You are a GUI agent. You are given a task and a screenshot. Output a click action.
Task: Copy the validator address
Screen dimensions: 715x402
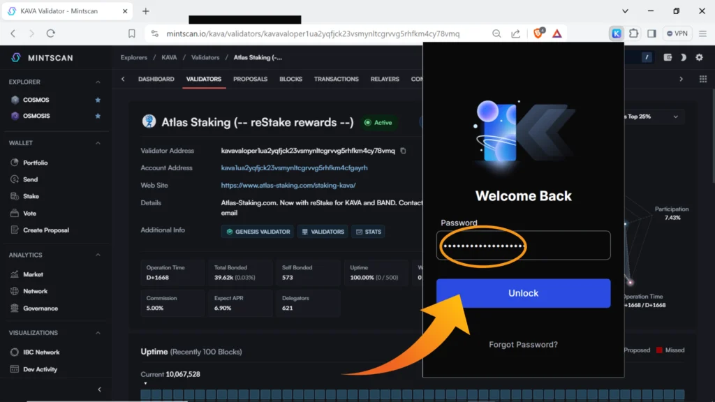click(x=403, y=151)
